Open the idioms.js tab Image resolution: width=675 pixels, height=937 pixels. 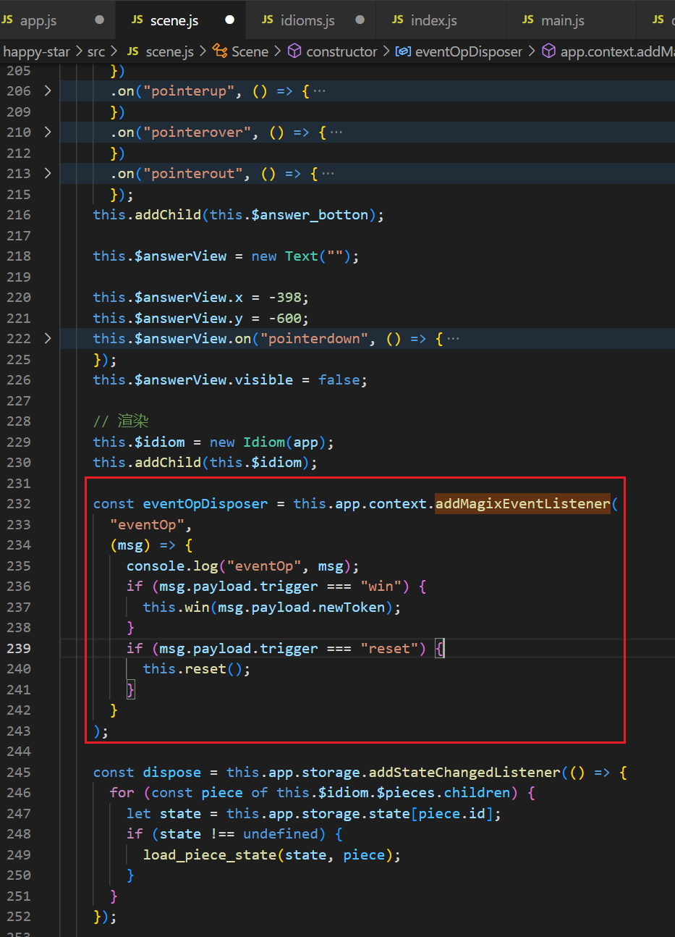click(x=307, y=20)
